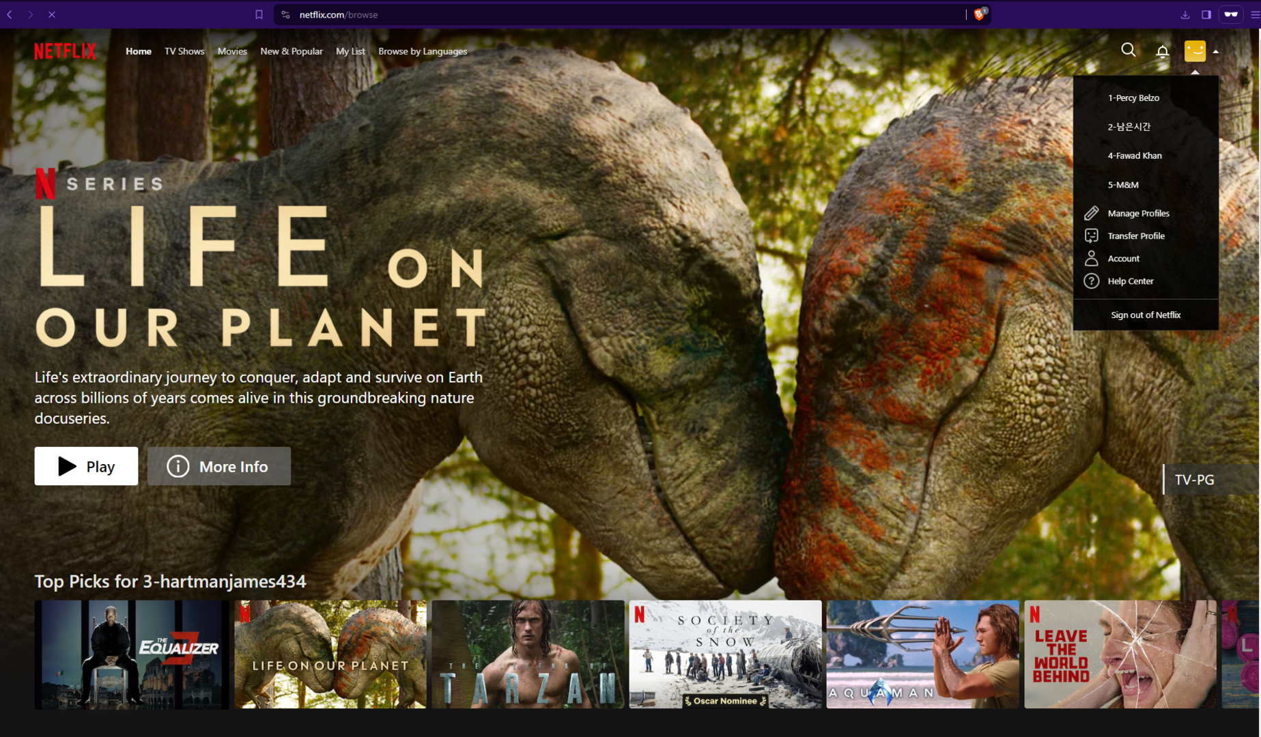Collapse the profile menu caret arrow
Image resolution: width=1261 pixels, height=737 pixels.
pyautogui.click(x=1216, y=51)
